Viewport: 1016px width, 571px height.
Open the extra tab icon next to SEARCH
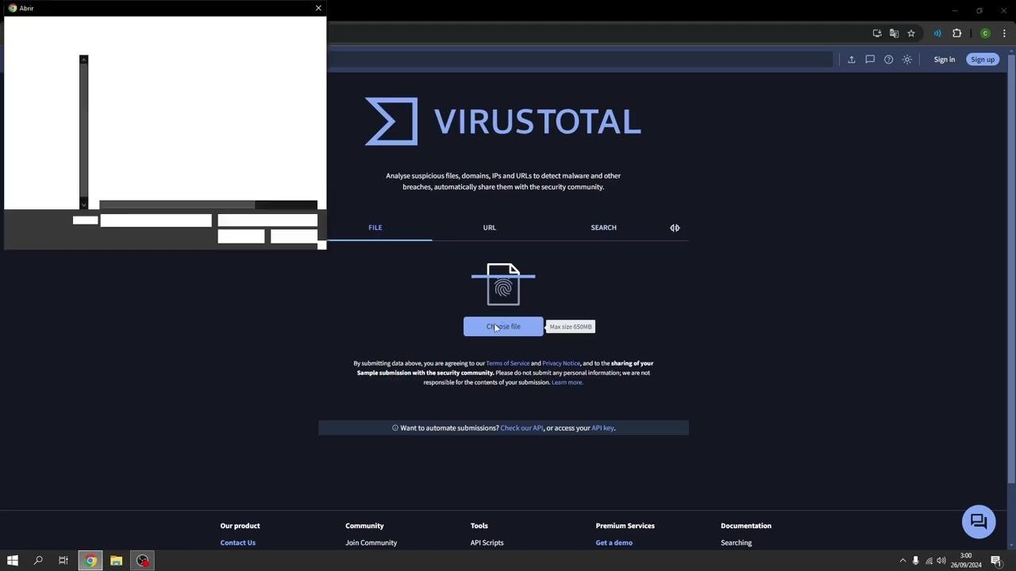675,228
